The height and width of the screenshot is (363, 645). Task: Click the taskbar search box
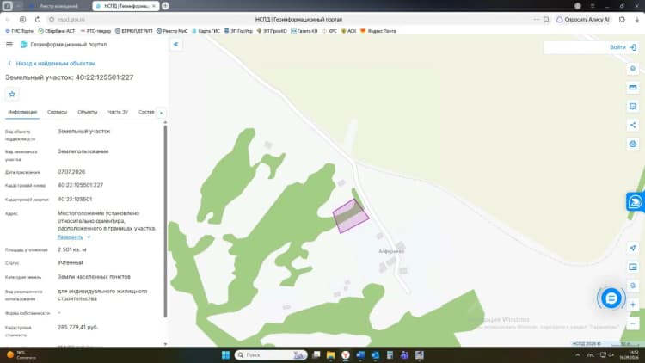(x=271, y=354)
